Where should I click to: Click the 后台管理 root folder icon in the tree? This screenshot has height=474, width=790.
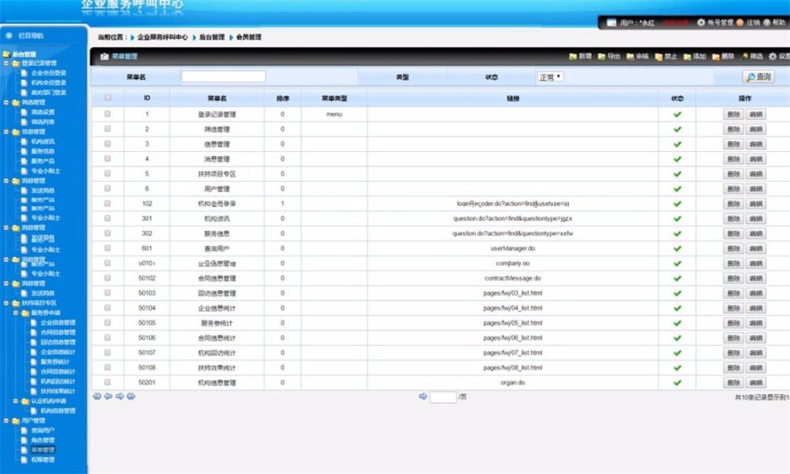click(x=6, y=54)
